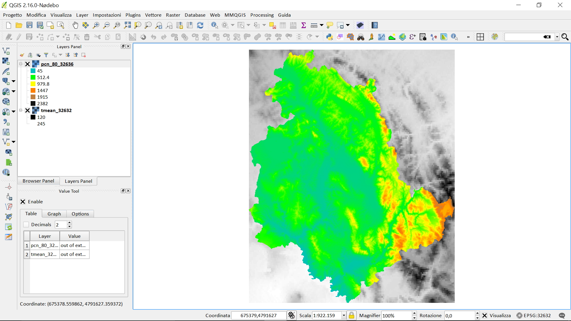Click the Refresh map icon
The image size is (571, 321).
pyautogui.click(x=200, y=25)
